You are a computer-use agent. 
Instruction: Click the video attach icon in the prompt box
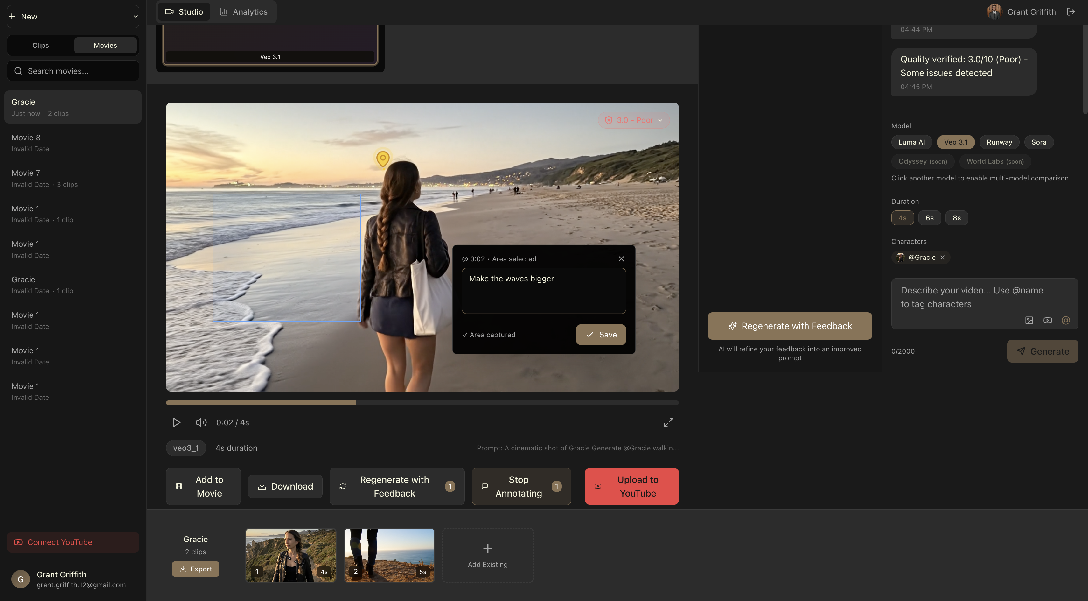[1048, 320]
